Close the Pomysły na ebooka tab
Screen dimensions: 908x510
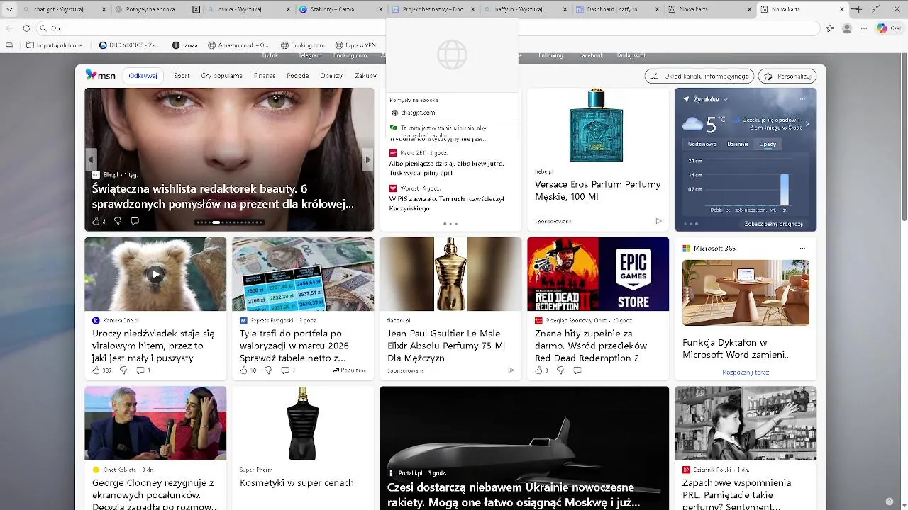pyautogui.click(x=196, y=10)
